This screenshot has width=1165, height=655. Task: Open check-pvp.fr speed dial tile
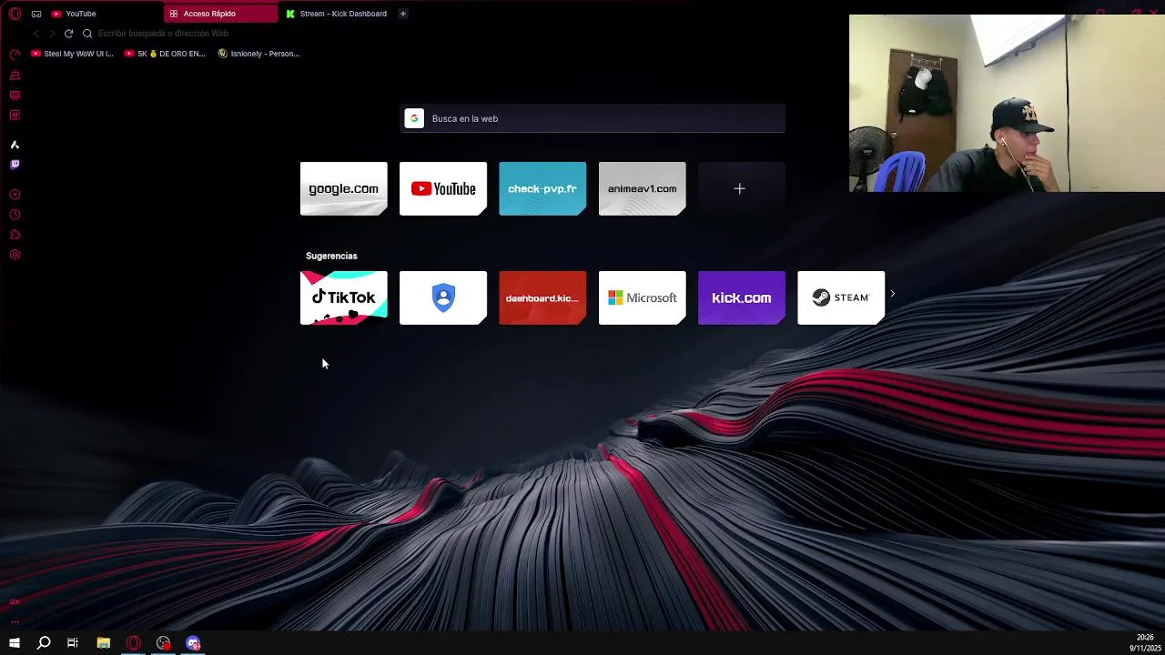(542, 188)
